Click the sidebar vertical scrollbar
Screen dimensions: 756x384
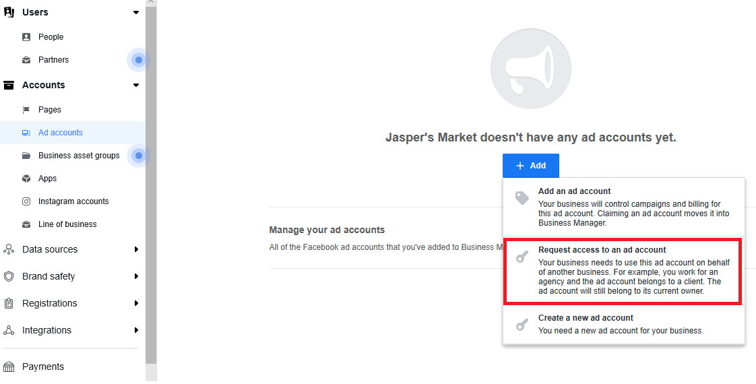[151, 185]
